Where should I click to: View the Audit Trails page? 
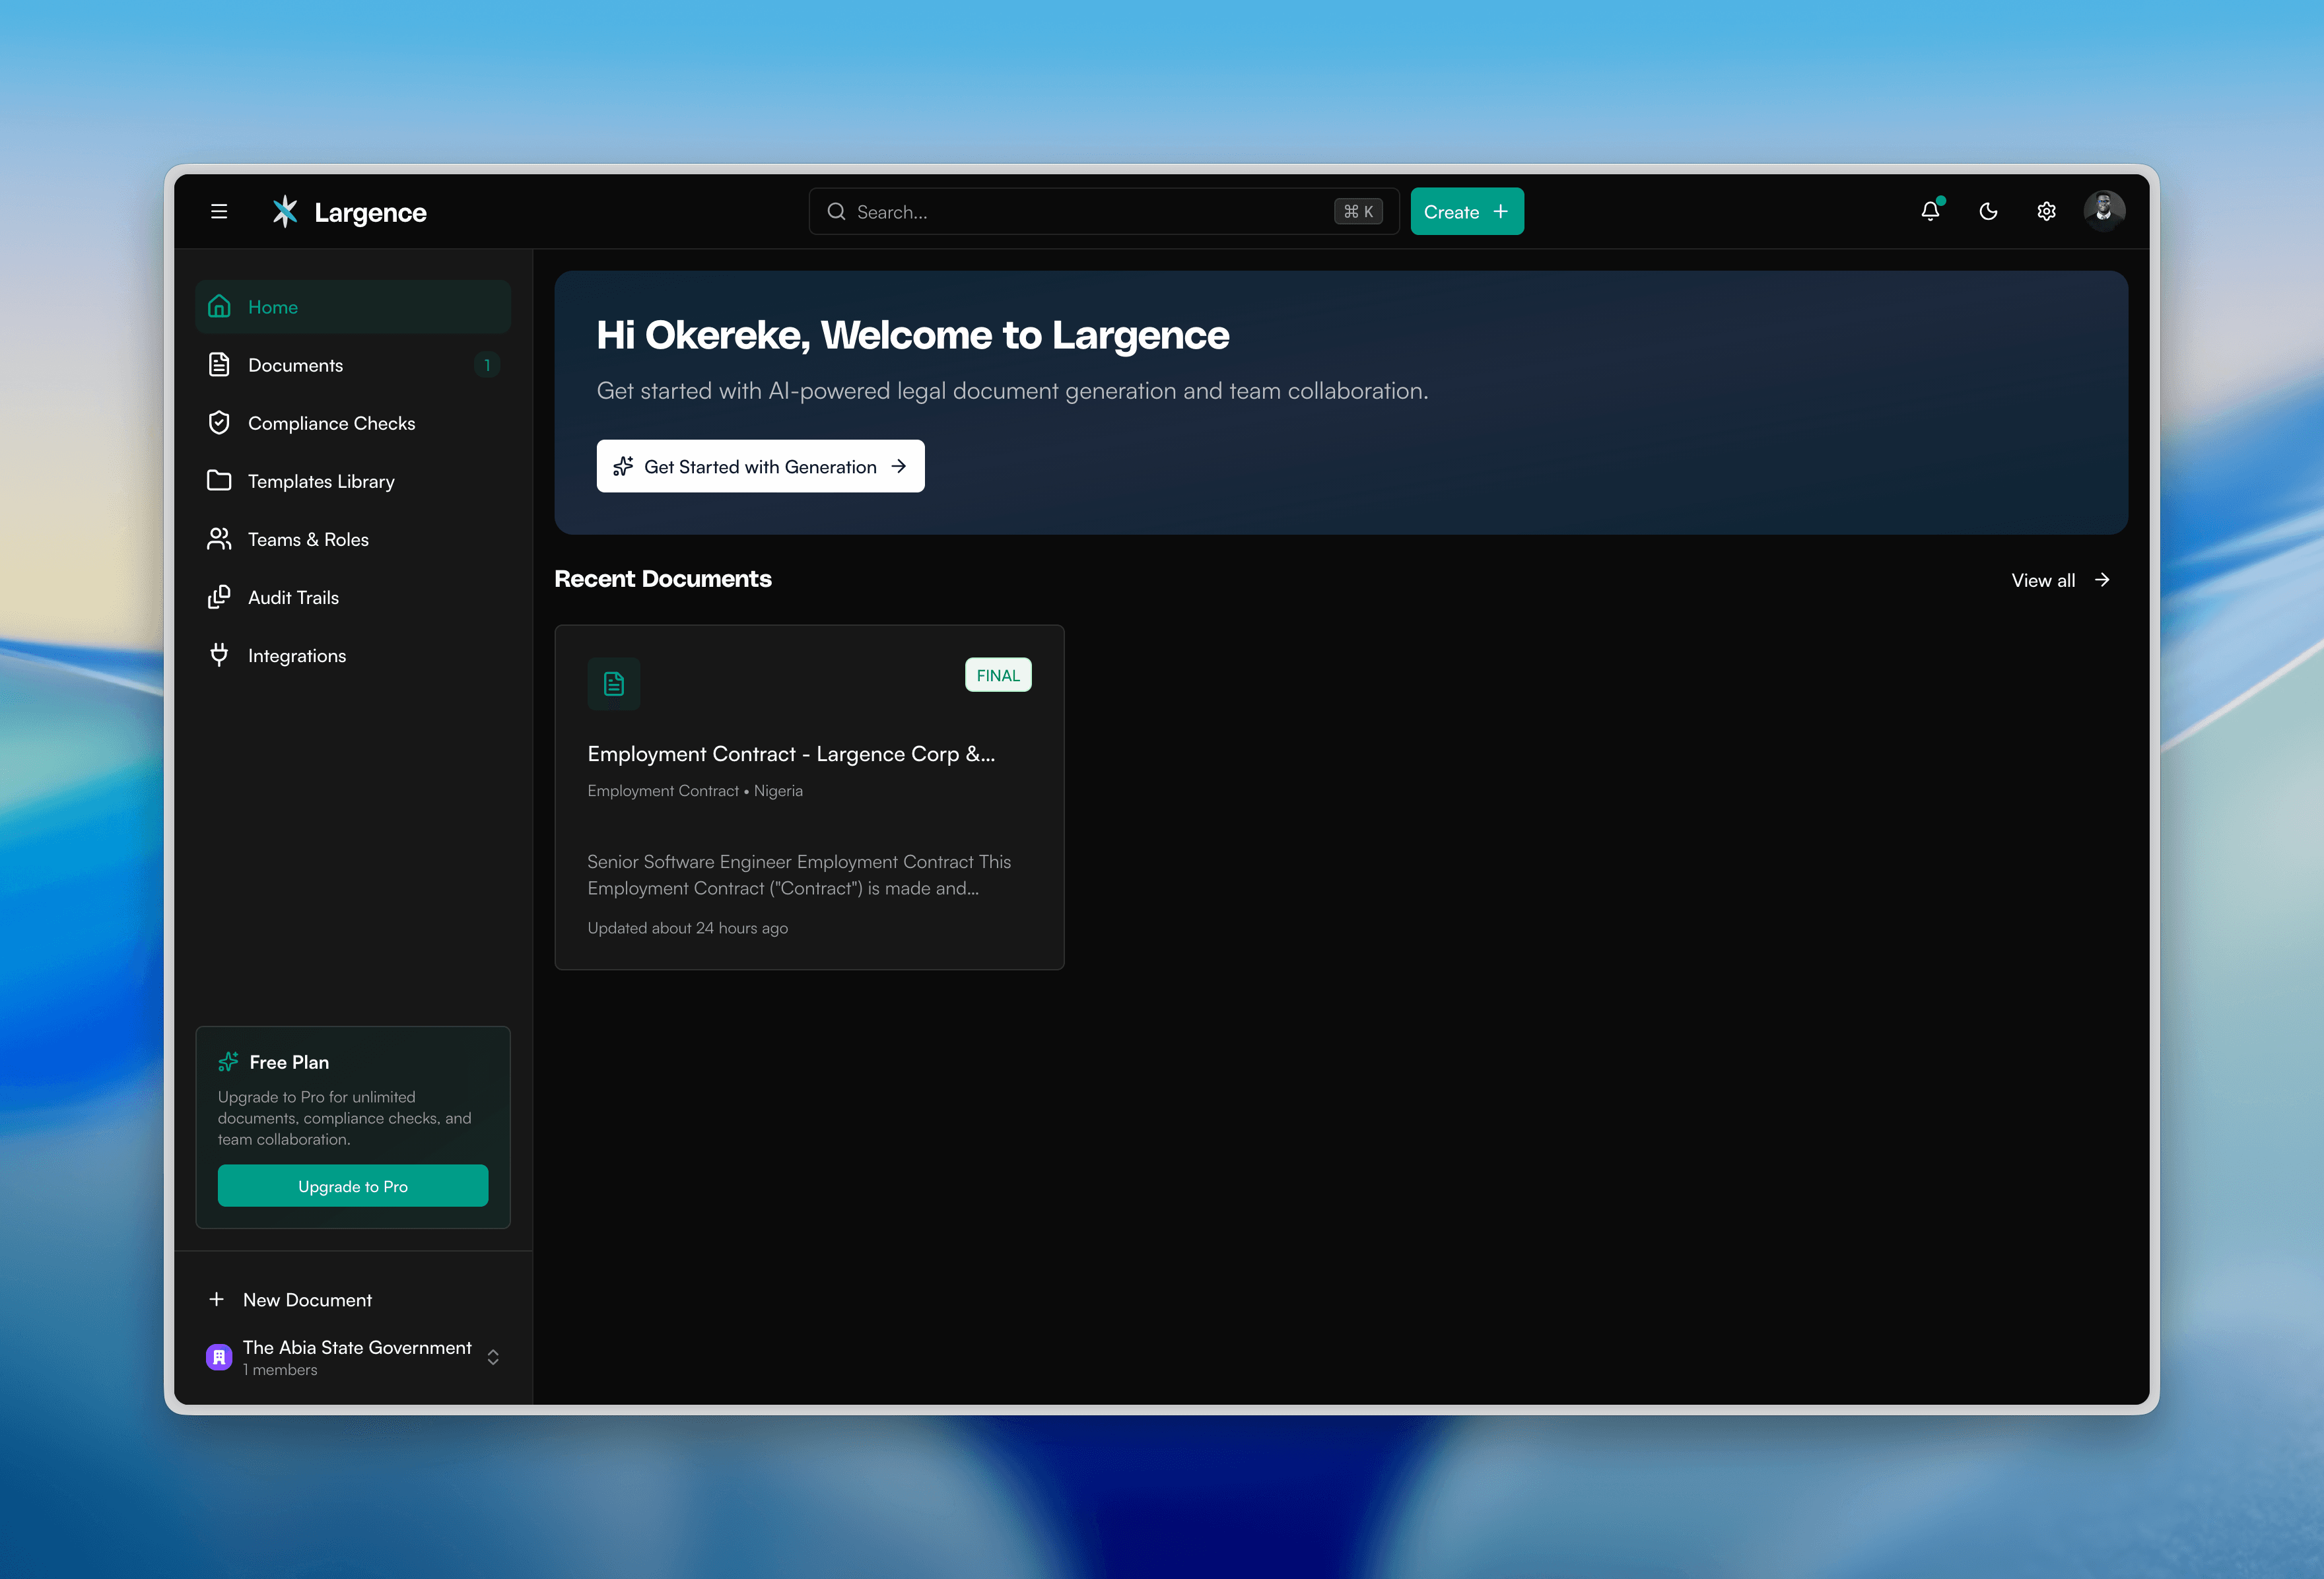294,597
